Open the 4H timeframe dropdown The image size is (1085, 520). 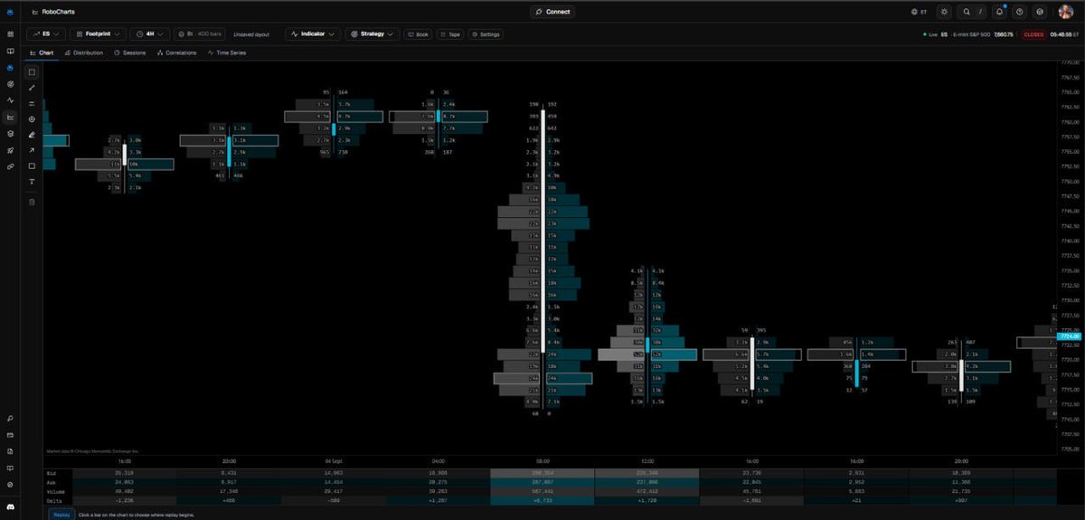[x=150, y=33]
